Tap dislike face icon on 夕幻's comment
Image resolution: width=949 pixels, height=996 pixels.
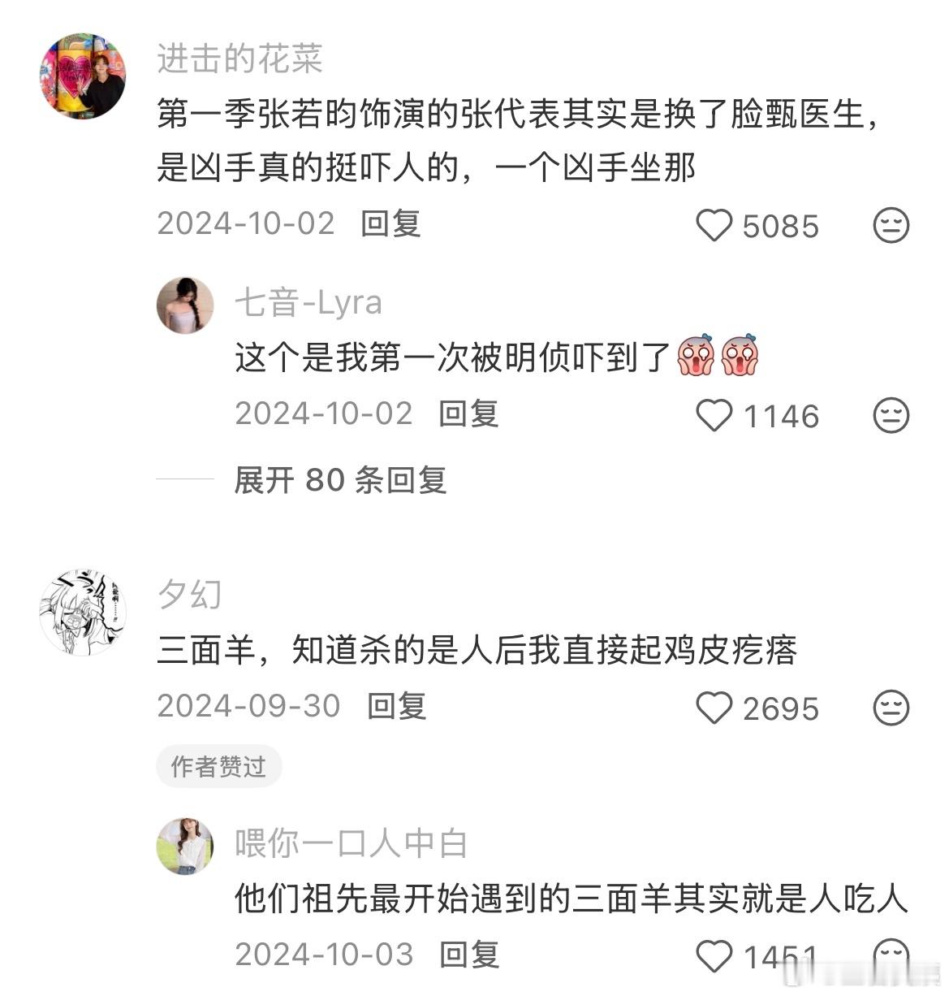[891, 708]
